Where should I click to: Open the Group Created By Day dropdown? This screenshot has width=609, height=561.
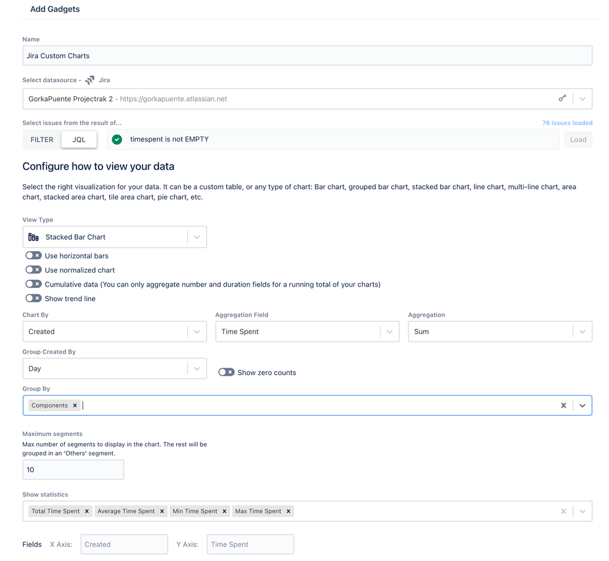[x=197, y=369]
